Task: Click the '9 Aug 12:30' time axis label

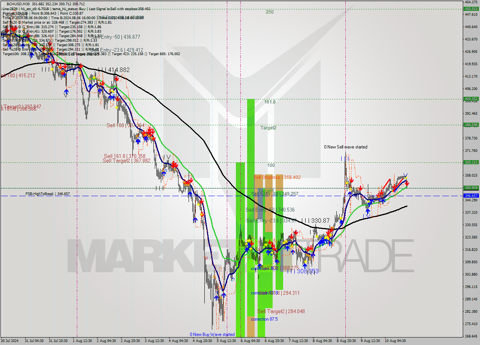Action: (370, 341)
